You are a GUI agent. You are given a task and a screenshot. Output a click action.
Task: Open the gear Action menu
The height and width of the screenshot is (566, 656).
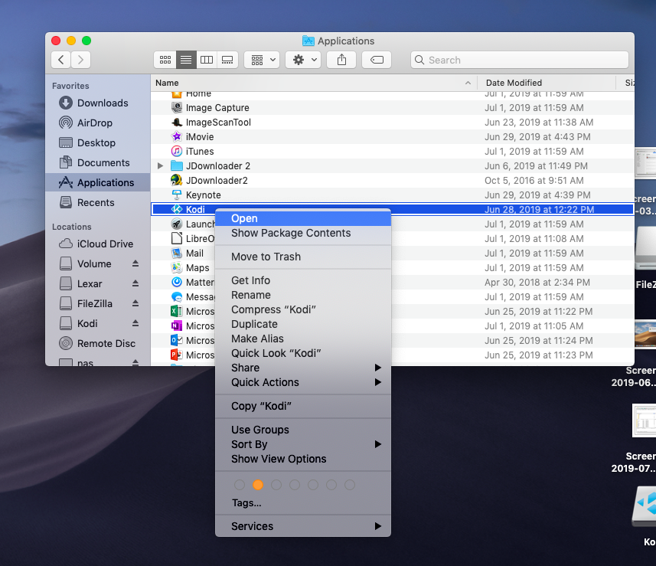[x=303, y=60]
